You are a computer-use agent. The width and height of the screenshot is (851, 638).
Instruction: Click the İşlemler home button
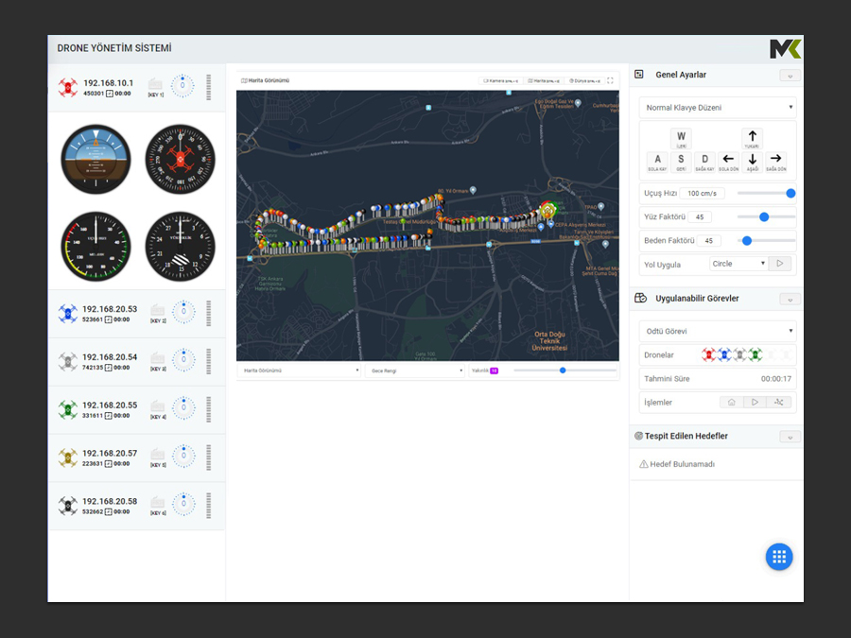[732, 403]
